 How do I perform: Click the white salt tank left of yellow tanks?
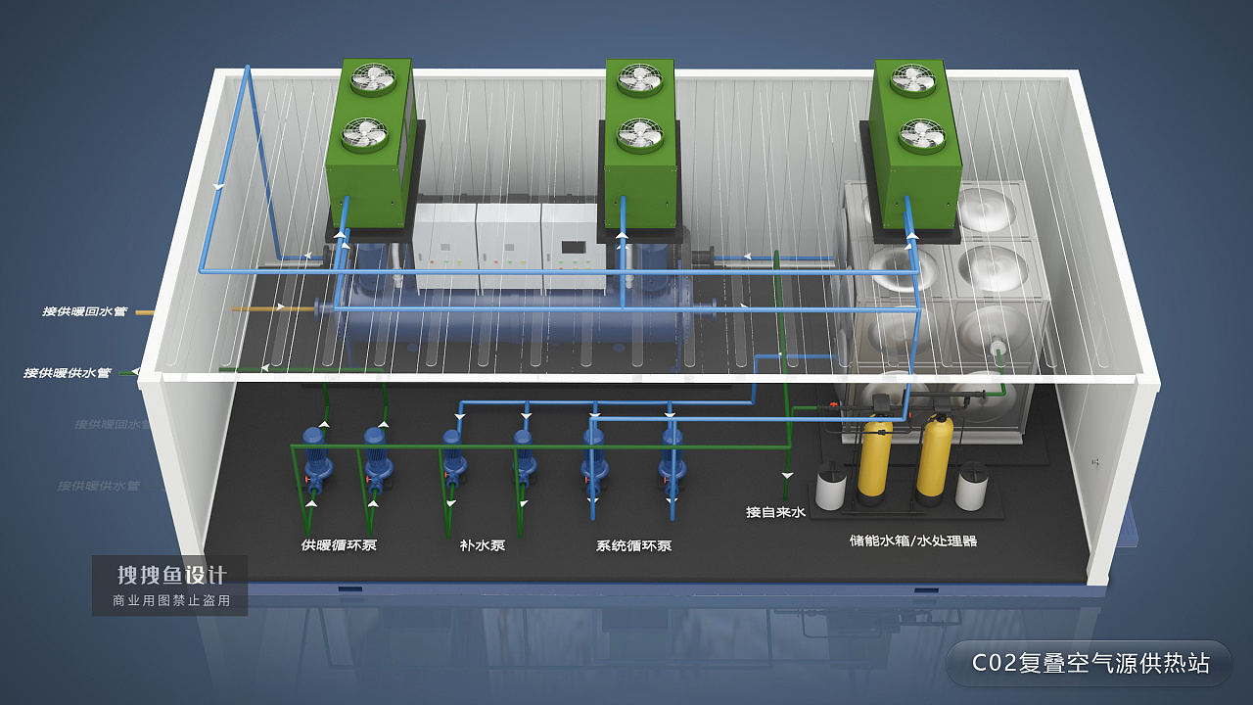[x=829, y=486]
